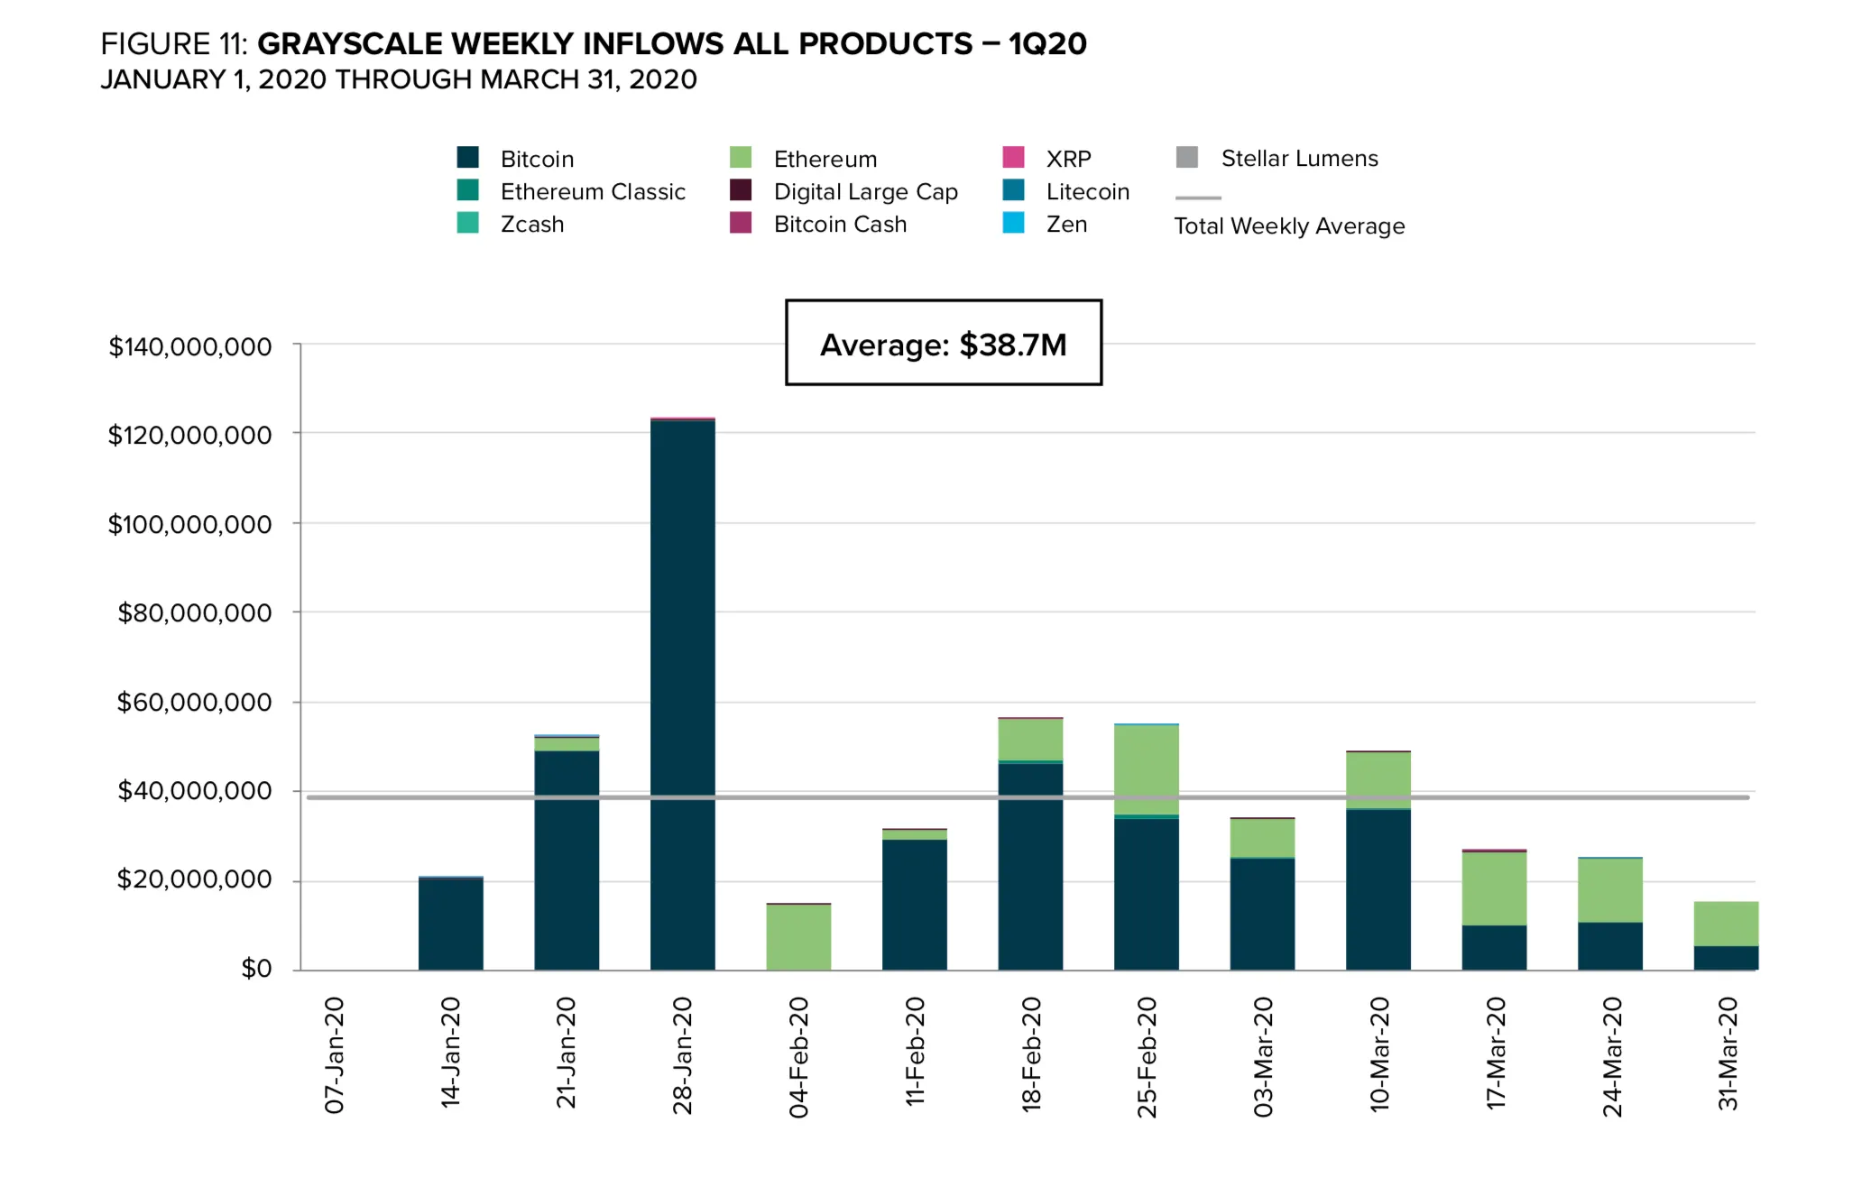Click the Average $38.7M annotation box

[x=943, y=344]
